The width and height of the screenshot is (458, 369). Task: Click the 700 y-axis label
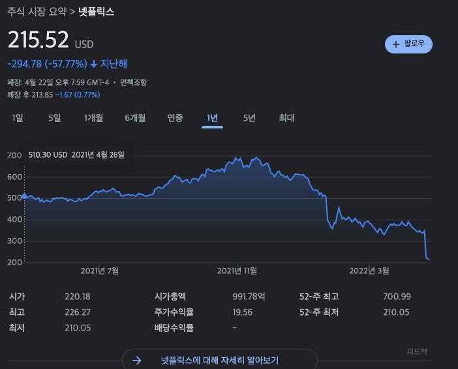pos(14,155)
